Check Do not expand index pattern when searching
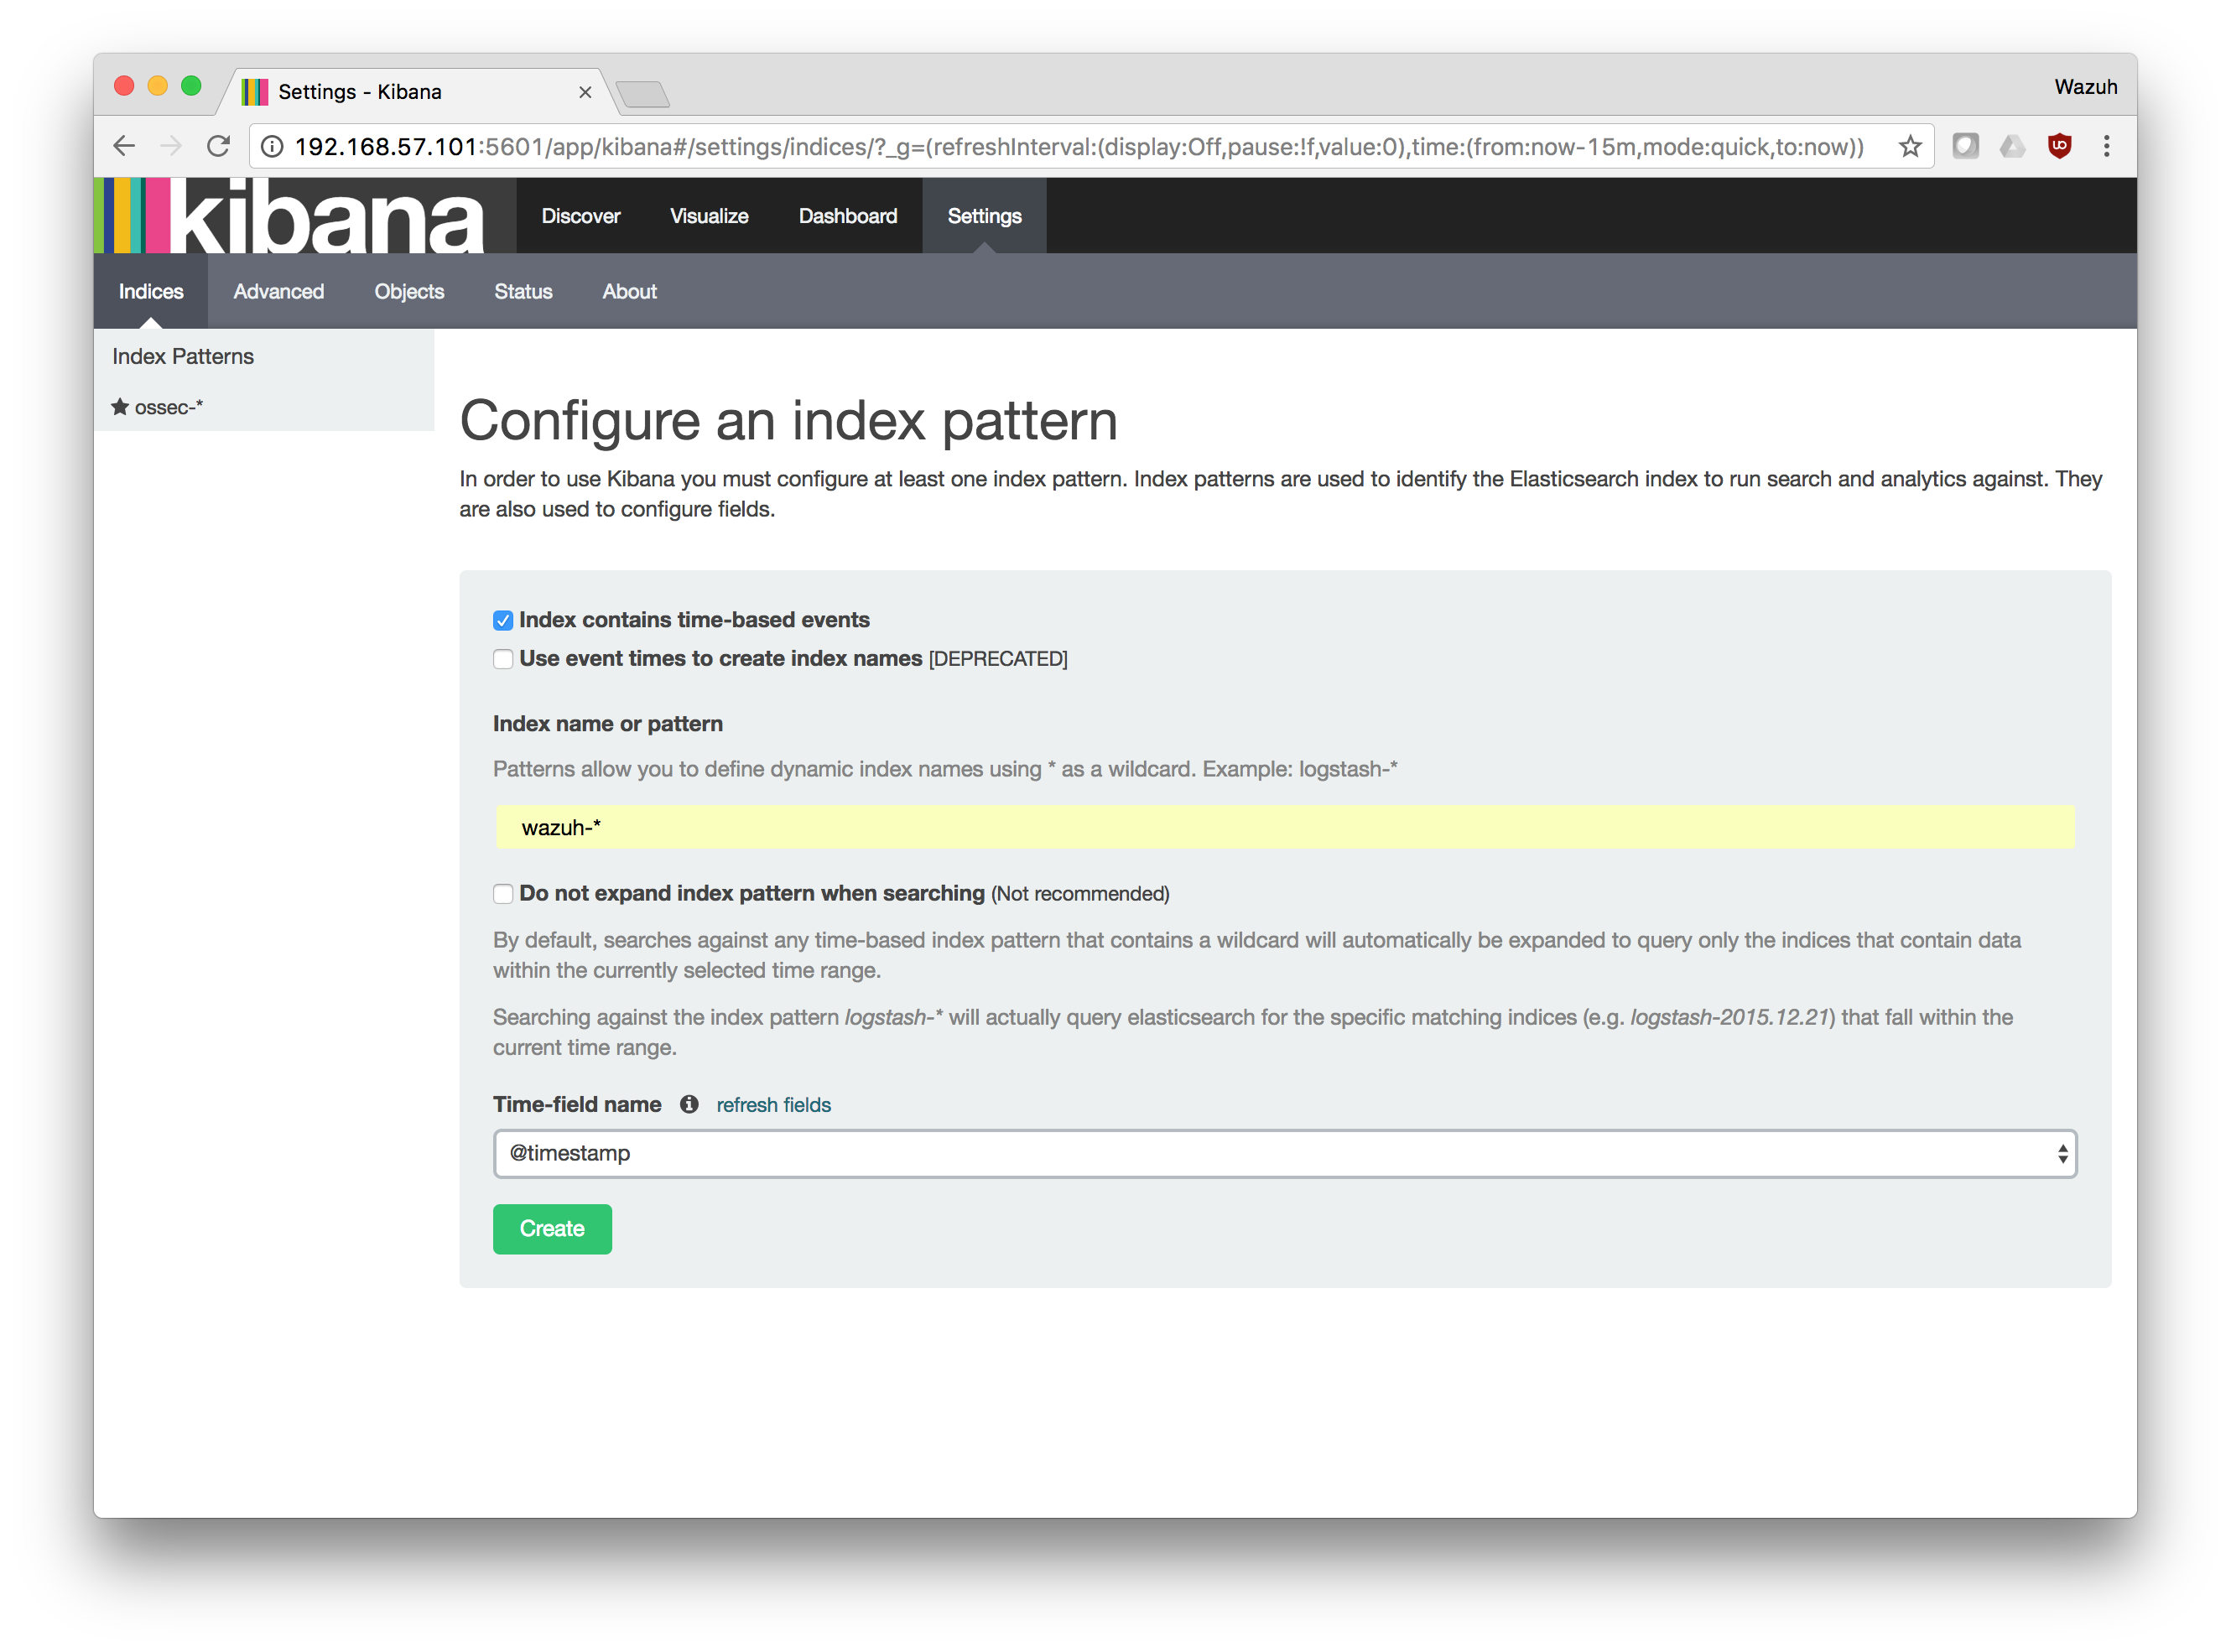This screenshot has width=2231, height=1652. click(x=503, y=894)
